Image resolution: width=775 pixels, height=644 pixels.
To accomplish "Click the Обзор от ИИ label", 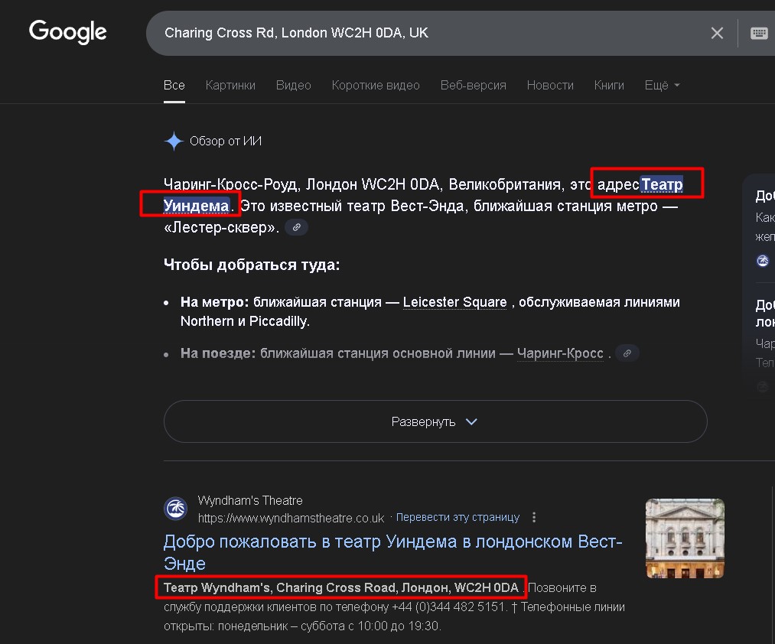I will (226, 141).
